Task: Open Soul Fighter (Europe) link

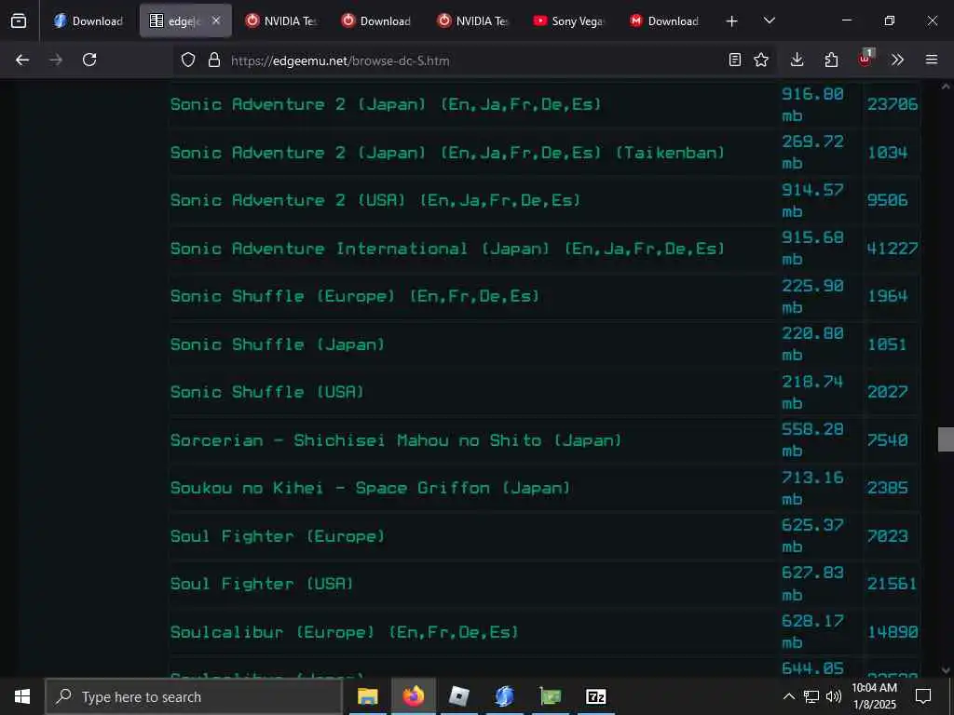Action: coord(278,535)
